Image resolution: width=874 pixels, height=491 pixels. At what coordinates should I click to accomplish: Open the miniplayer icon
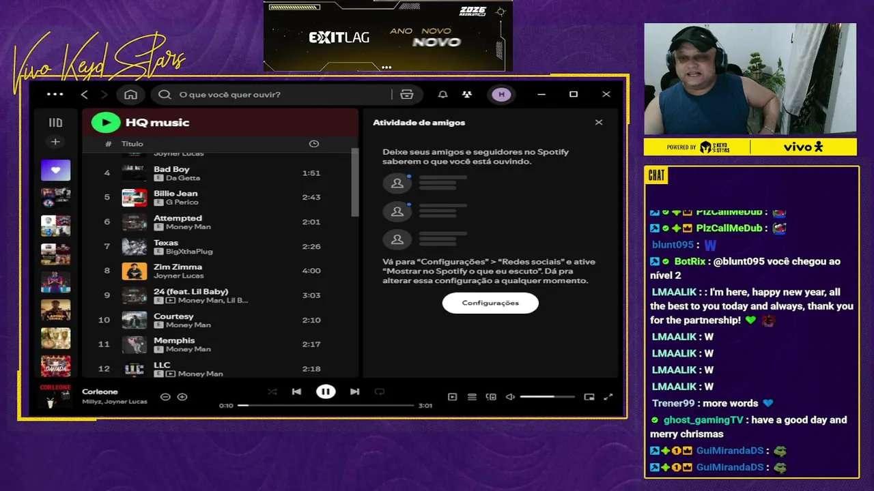pos(589,397)
